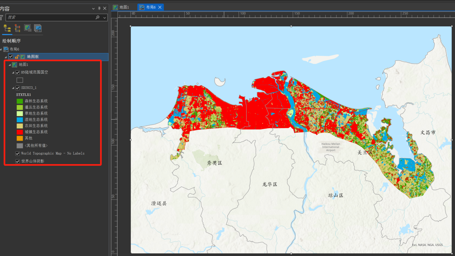Open the search options dropdown arrow
This screenshot has width=455, height=256.
pyautogui.click(x=105, y=18)
